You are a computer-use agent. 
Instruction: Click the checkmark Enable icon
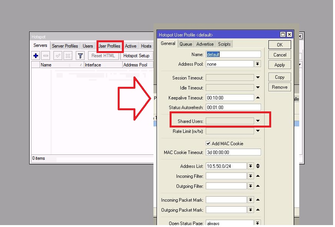coord(58,56)
